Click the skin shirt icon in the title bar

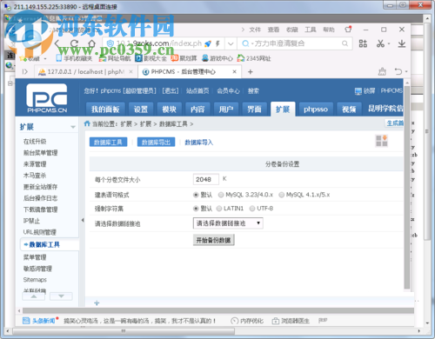[348, 29]
